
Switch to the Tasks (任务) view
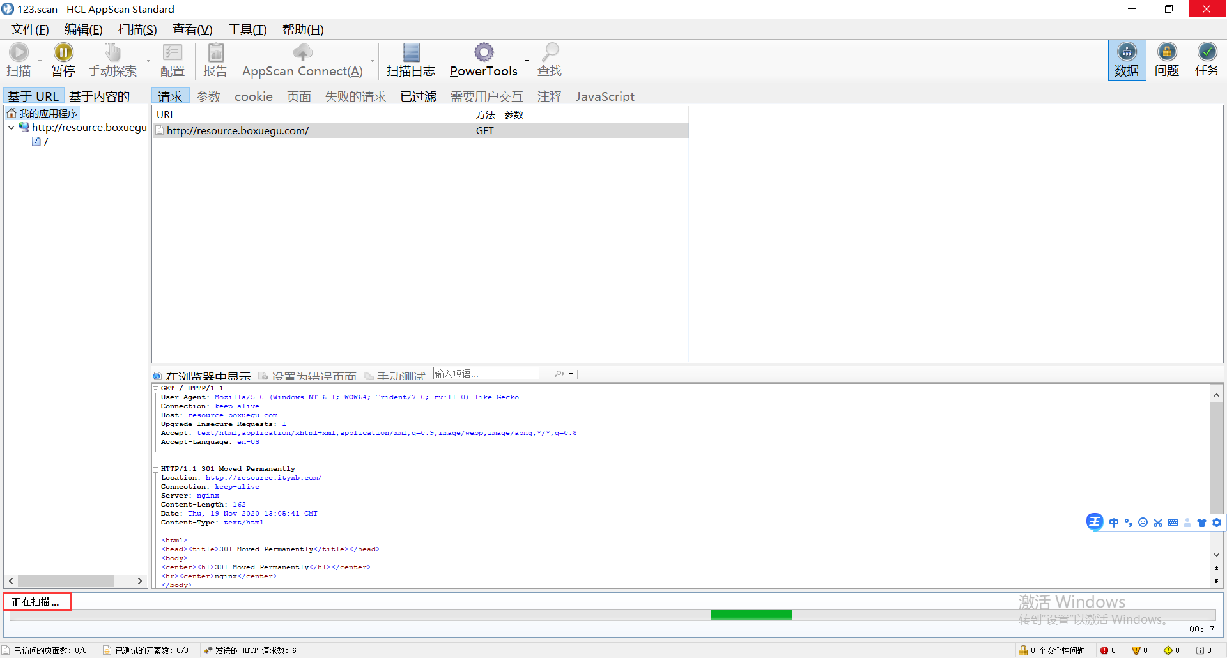coord(1207,60)
